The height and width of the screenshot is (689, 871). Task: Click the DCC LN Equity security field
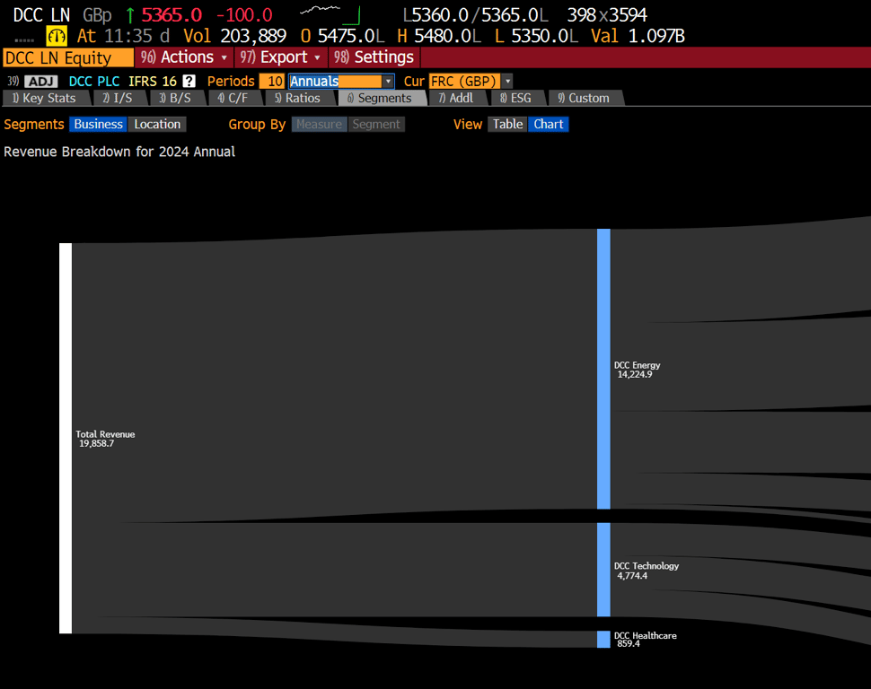68,57
